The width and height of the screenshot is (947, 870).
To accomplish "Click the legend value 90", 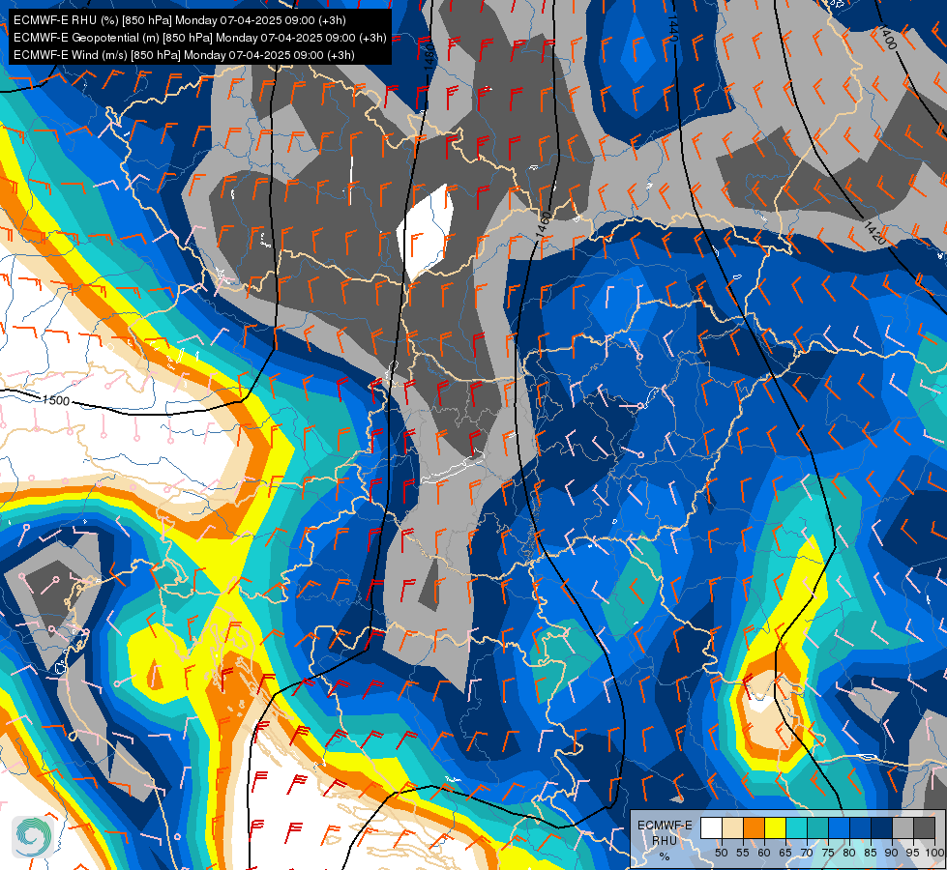I will coord(892,853).
